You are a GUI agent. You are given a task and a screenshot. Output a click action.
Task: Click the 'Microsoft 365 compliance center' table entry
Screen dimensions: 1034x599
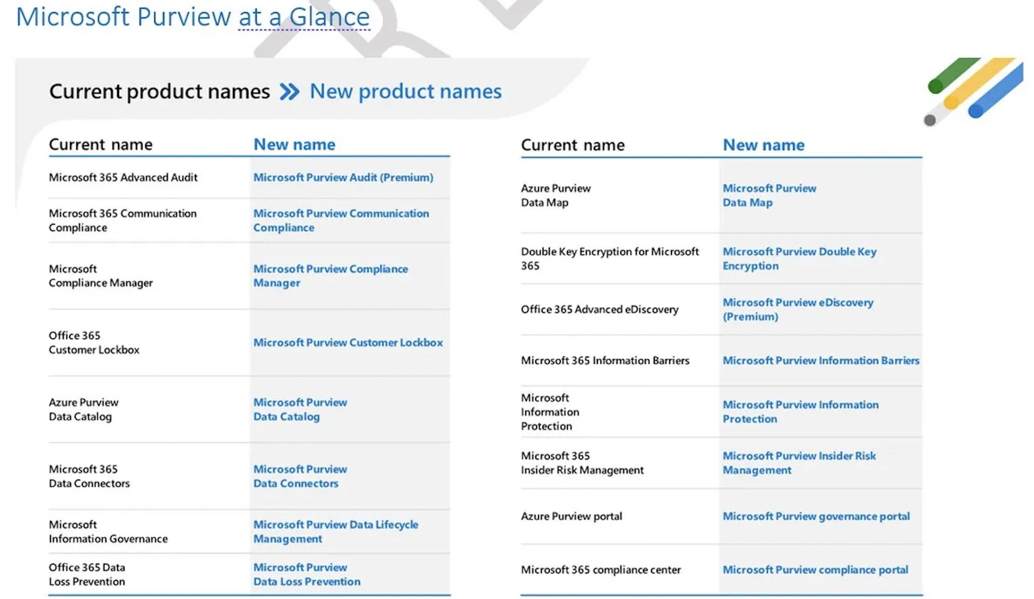[x=600, y=569]
